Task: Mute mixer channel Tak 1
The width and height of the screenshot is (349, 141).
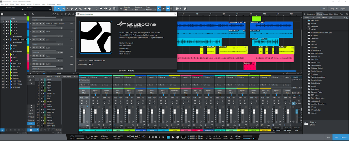Action: 82,101
